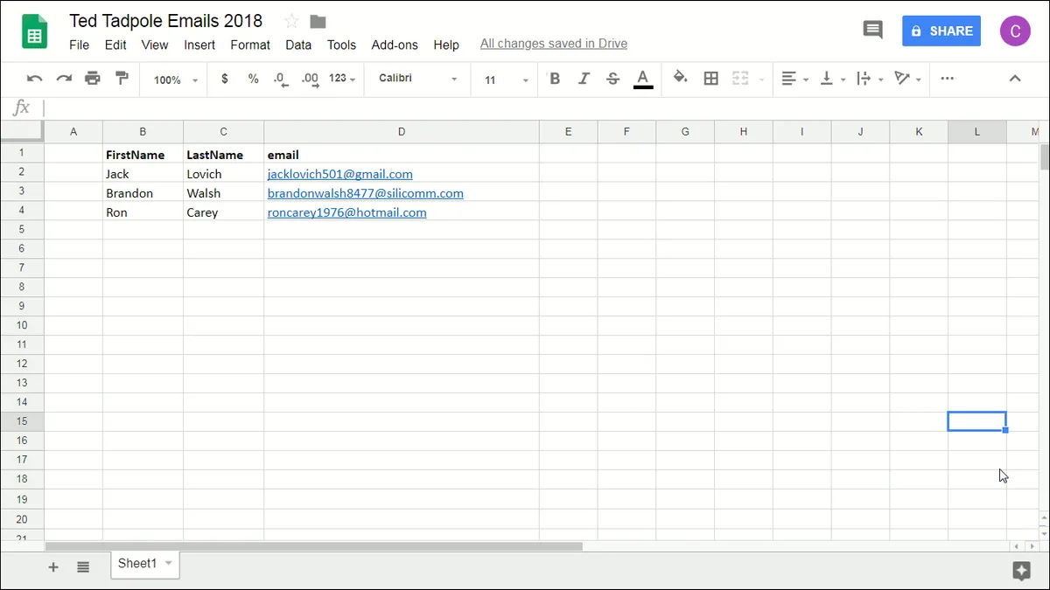Open text rotation dropdown

click(x=907, y=79)
